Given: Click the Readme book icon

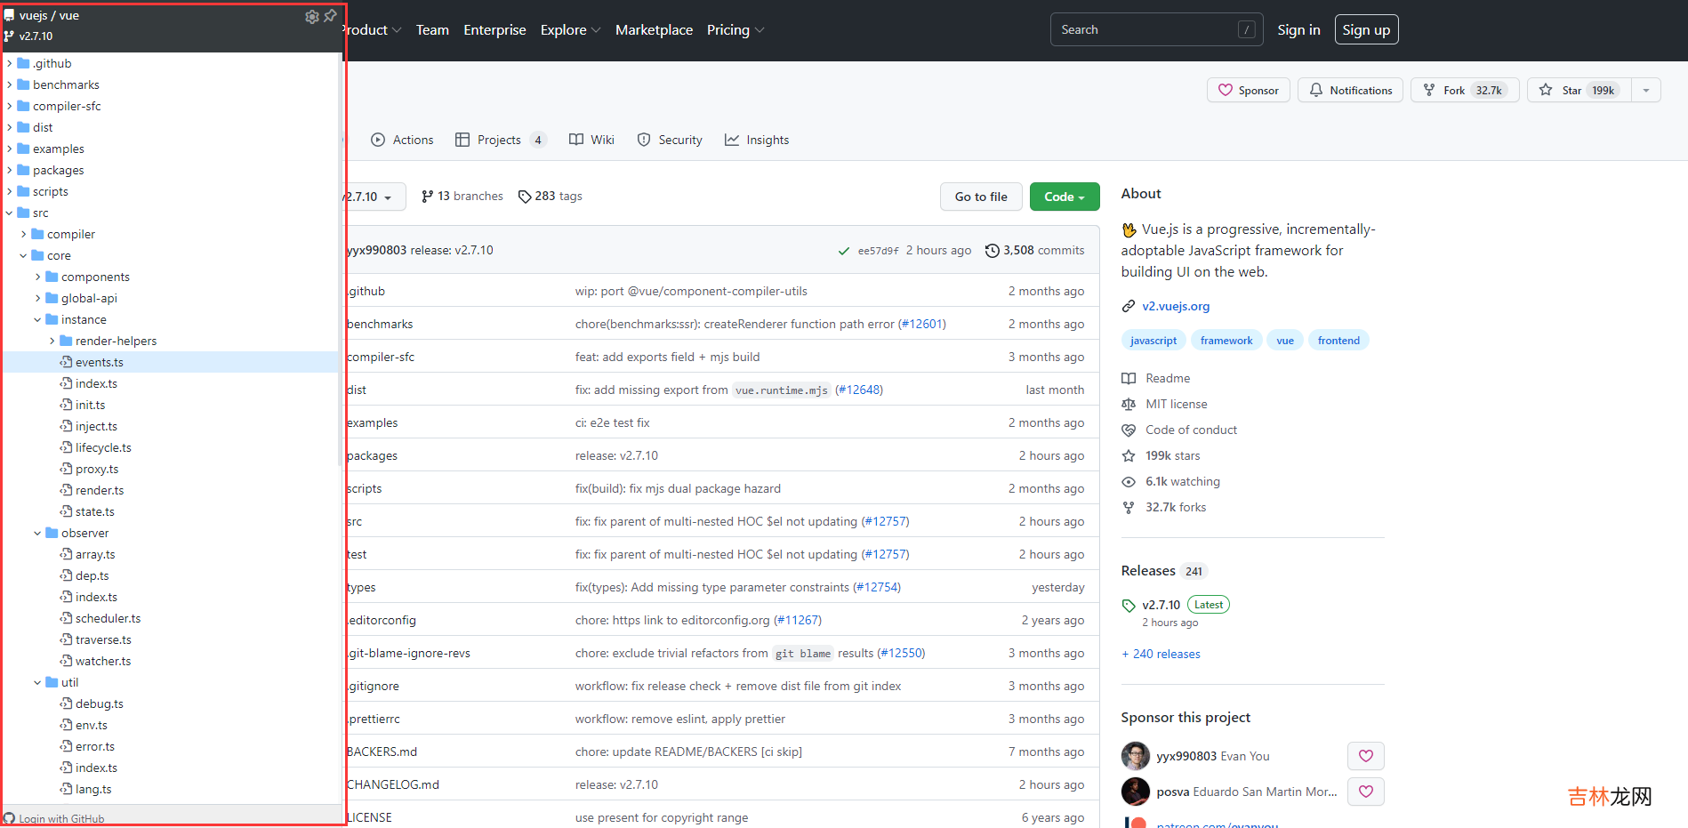Looking at the screenshot, I should click(1129, 378).
